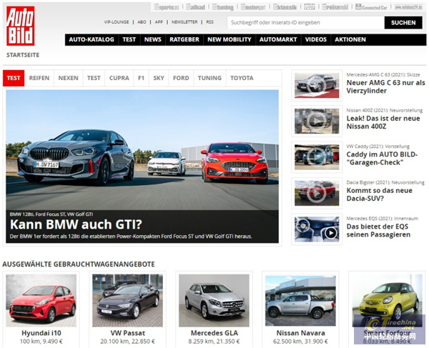Focus the Suchbegriff search input field
Screen dimensions: 429x348
(x=306, y=22)
